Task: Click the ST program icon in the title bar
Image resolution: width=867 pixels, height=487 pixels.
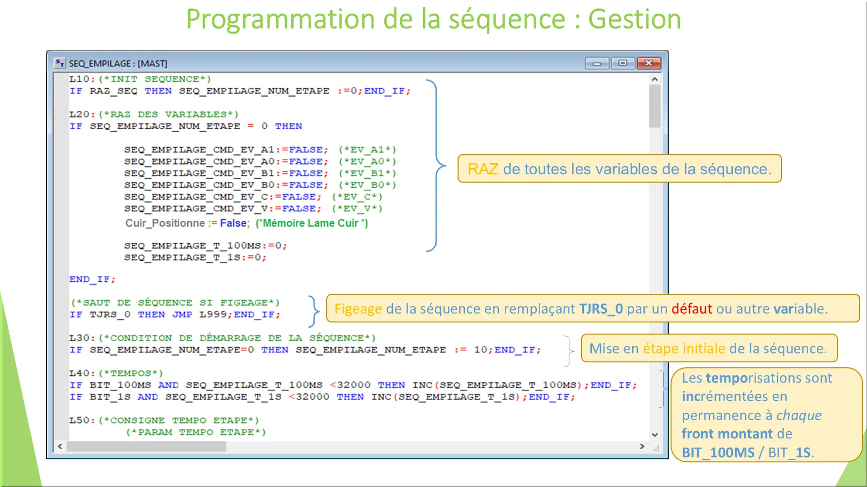Action: tap(59, 63)
